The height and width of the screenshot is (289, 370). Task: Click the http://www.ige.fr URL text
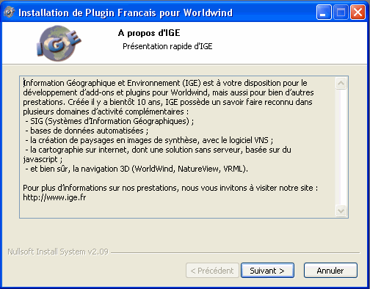[54, 197]
